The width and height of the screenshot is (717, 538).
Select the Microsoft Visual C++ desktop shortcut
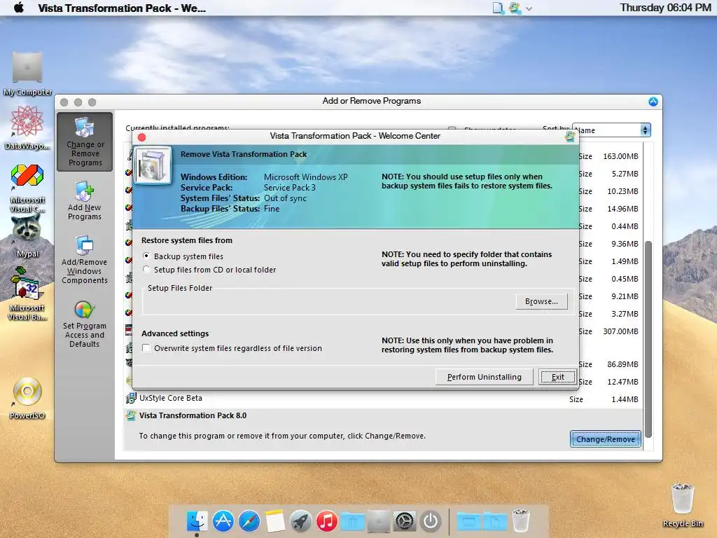pos(27,188)
